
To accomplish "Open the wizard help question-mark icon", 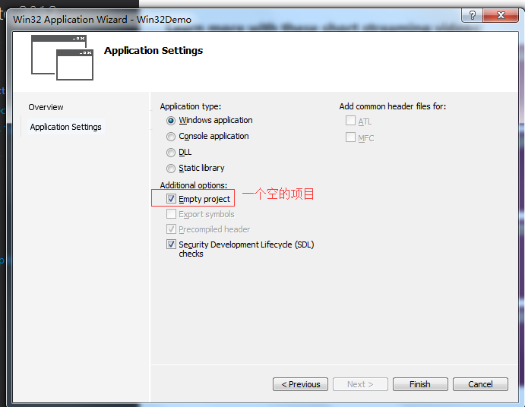I will (x=472, y=15).
